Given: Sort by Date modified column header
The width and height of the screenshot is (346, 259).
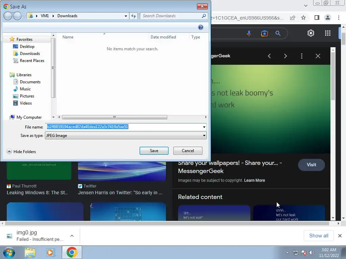Looking at the screenshot, I should (163, 37).
